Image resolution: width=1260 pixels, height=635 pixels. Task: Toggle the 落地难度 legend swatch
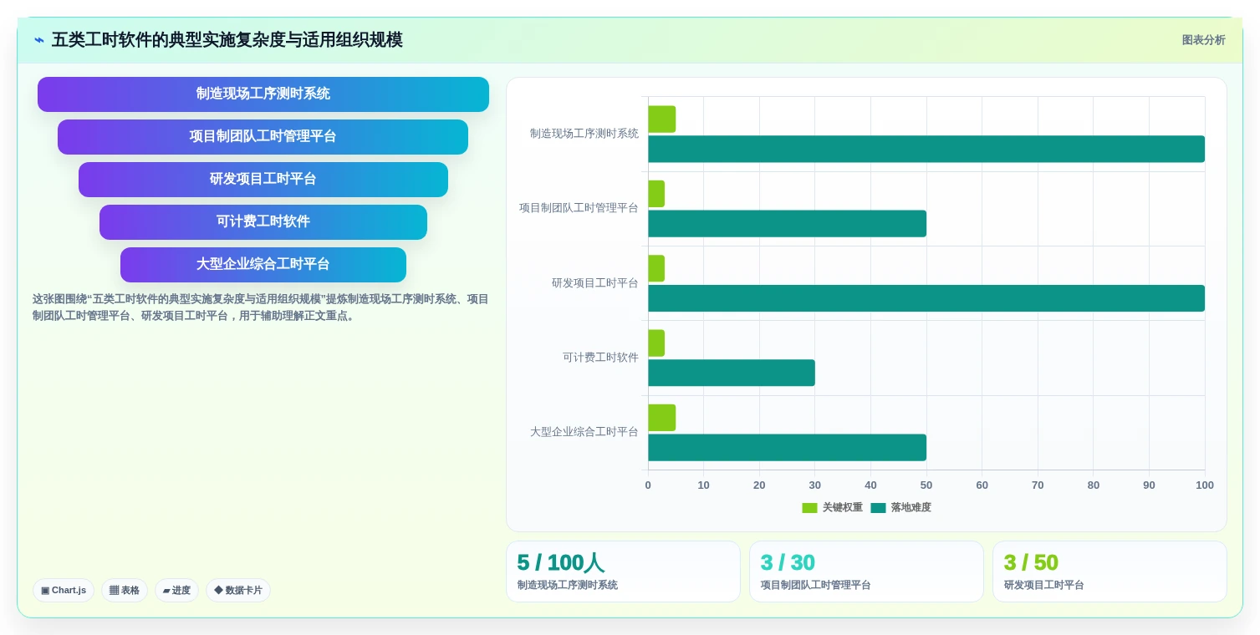[878, 508]
